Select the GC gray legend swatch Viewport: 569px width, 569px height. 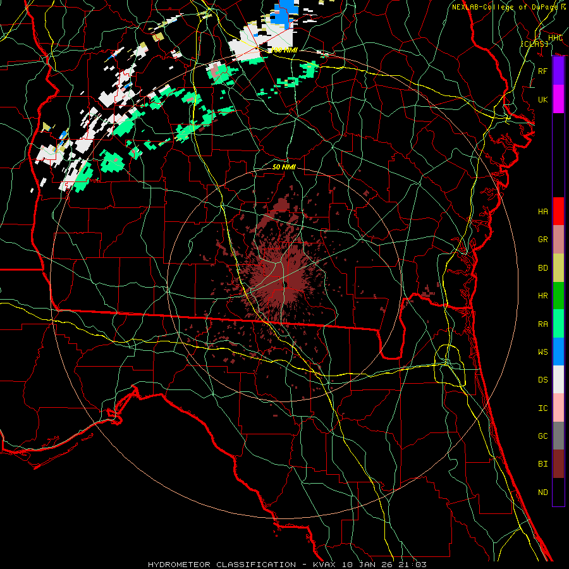[558, 436]
